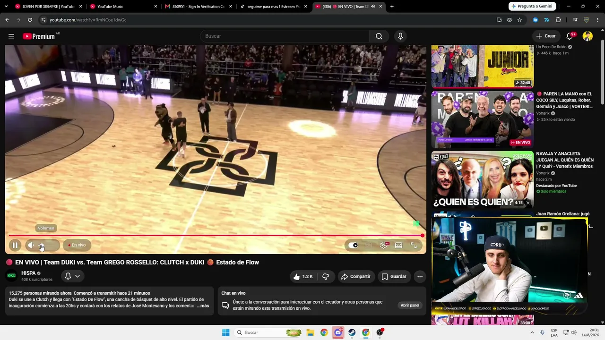Open the three-dot more actions menu
The width and height of the screenshot is (605, 340).
(420, 277)
